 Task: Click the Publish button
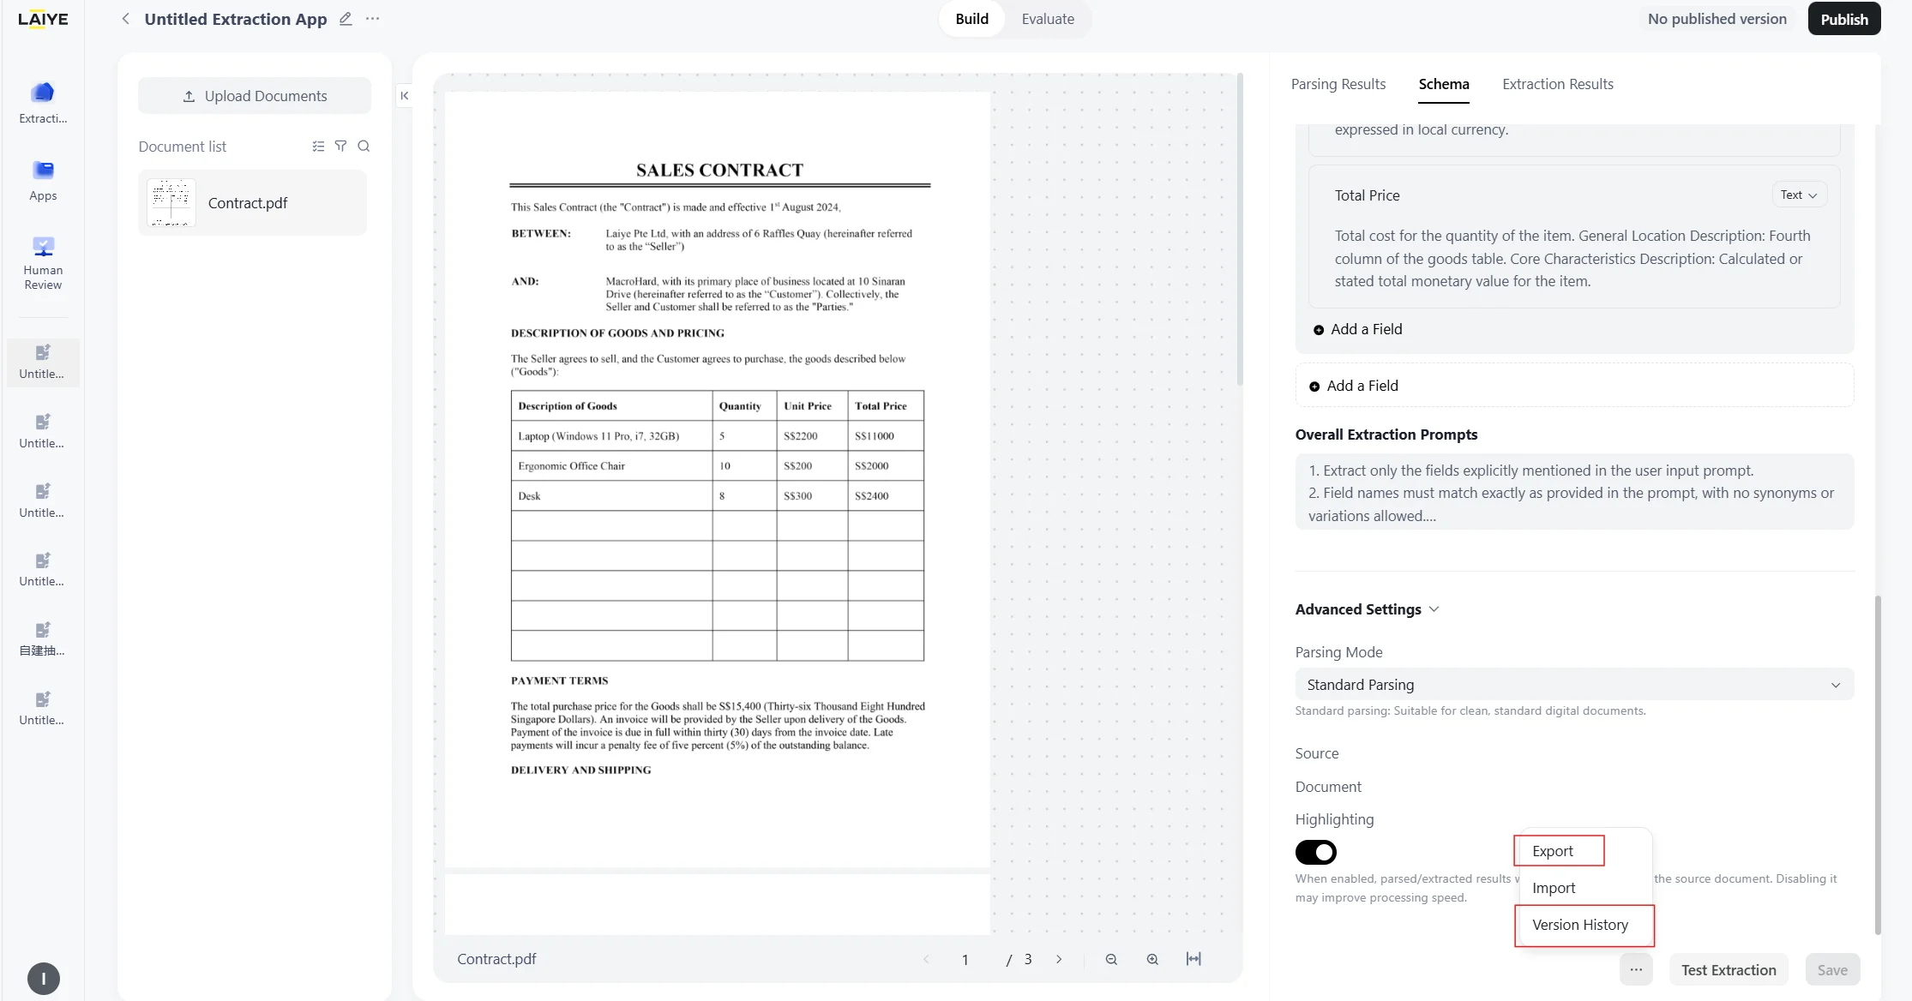pyautogui.click(x=1844, y=19)
